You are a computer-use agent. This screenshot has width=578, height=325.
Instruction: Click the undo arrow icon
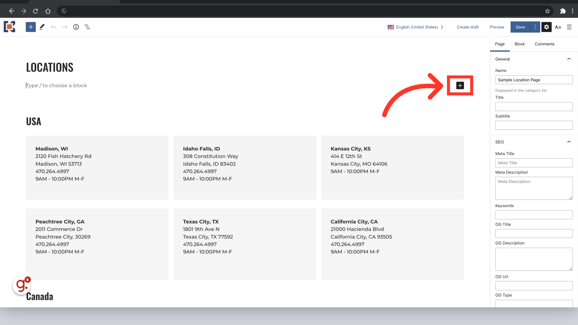tap(54, 27)
